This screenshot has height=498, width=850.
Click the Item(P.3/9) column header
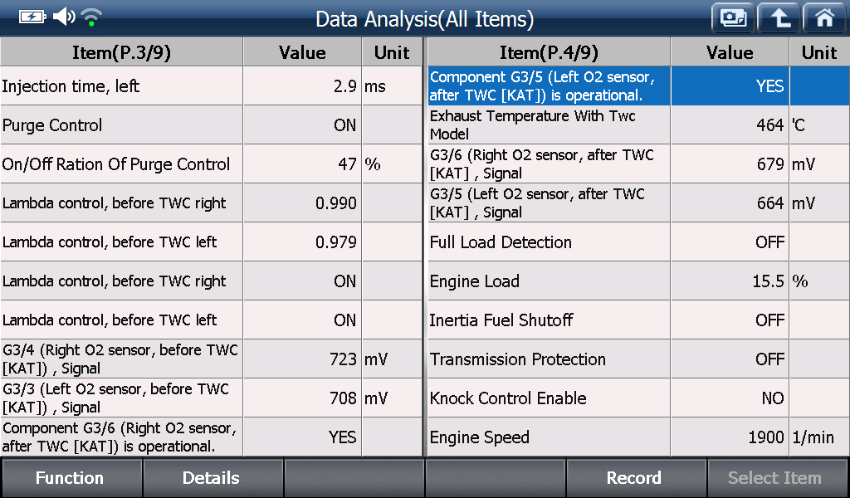tap(121, 52)
